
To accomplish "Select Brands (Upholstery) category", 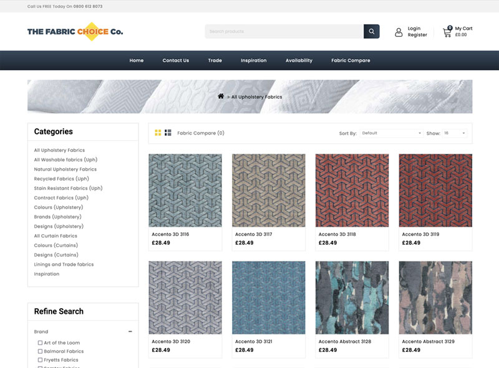I will tap(57, 217).
